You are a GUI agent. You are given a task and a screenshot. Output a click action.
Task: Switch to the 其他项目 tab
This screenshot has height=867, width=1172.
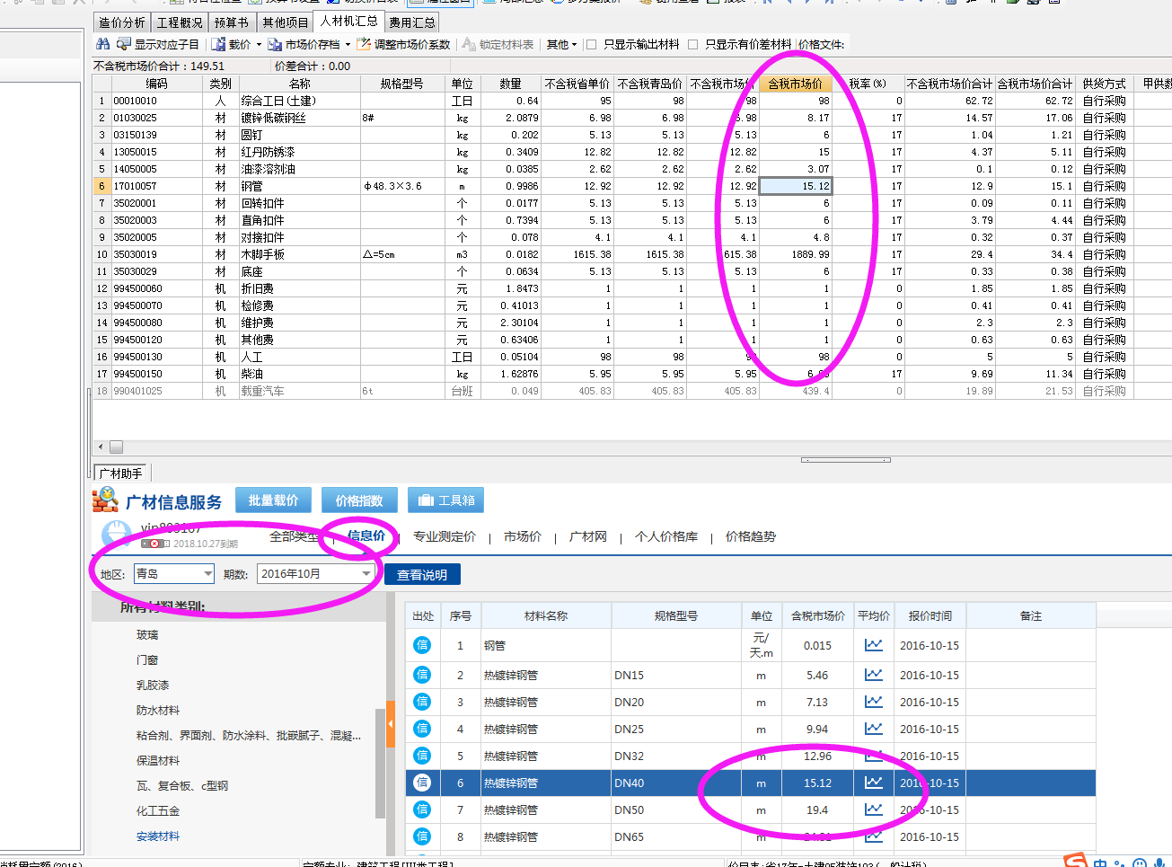[285, 22]
